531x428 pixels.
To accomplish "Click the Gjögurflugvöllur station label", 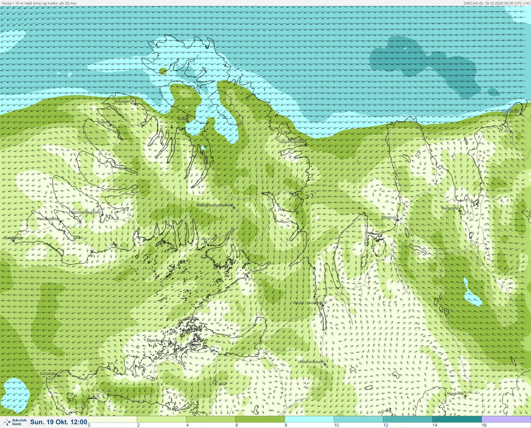I will point(292,142).
